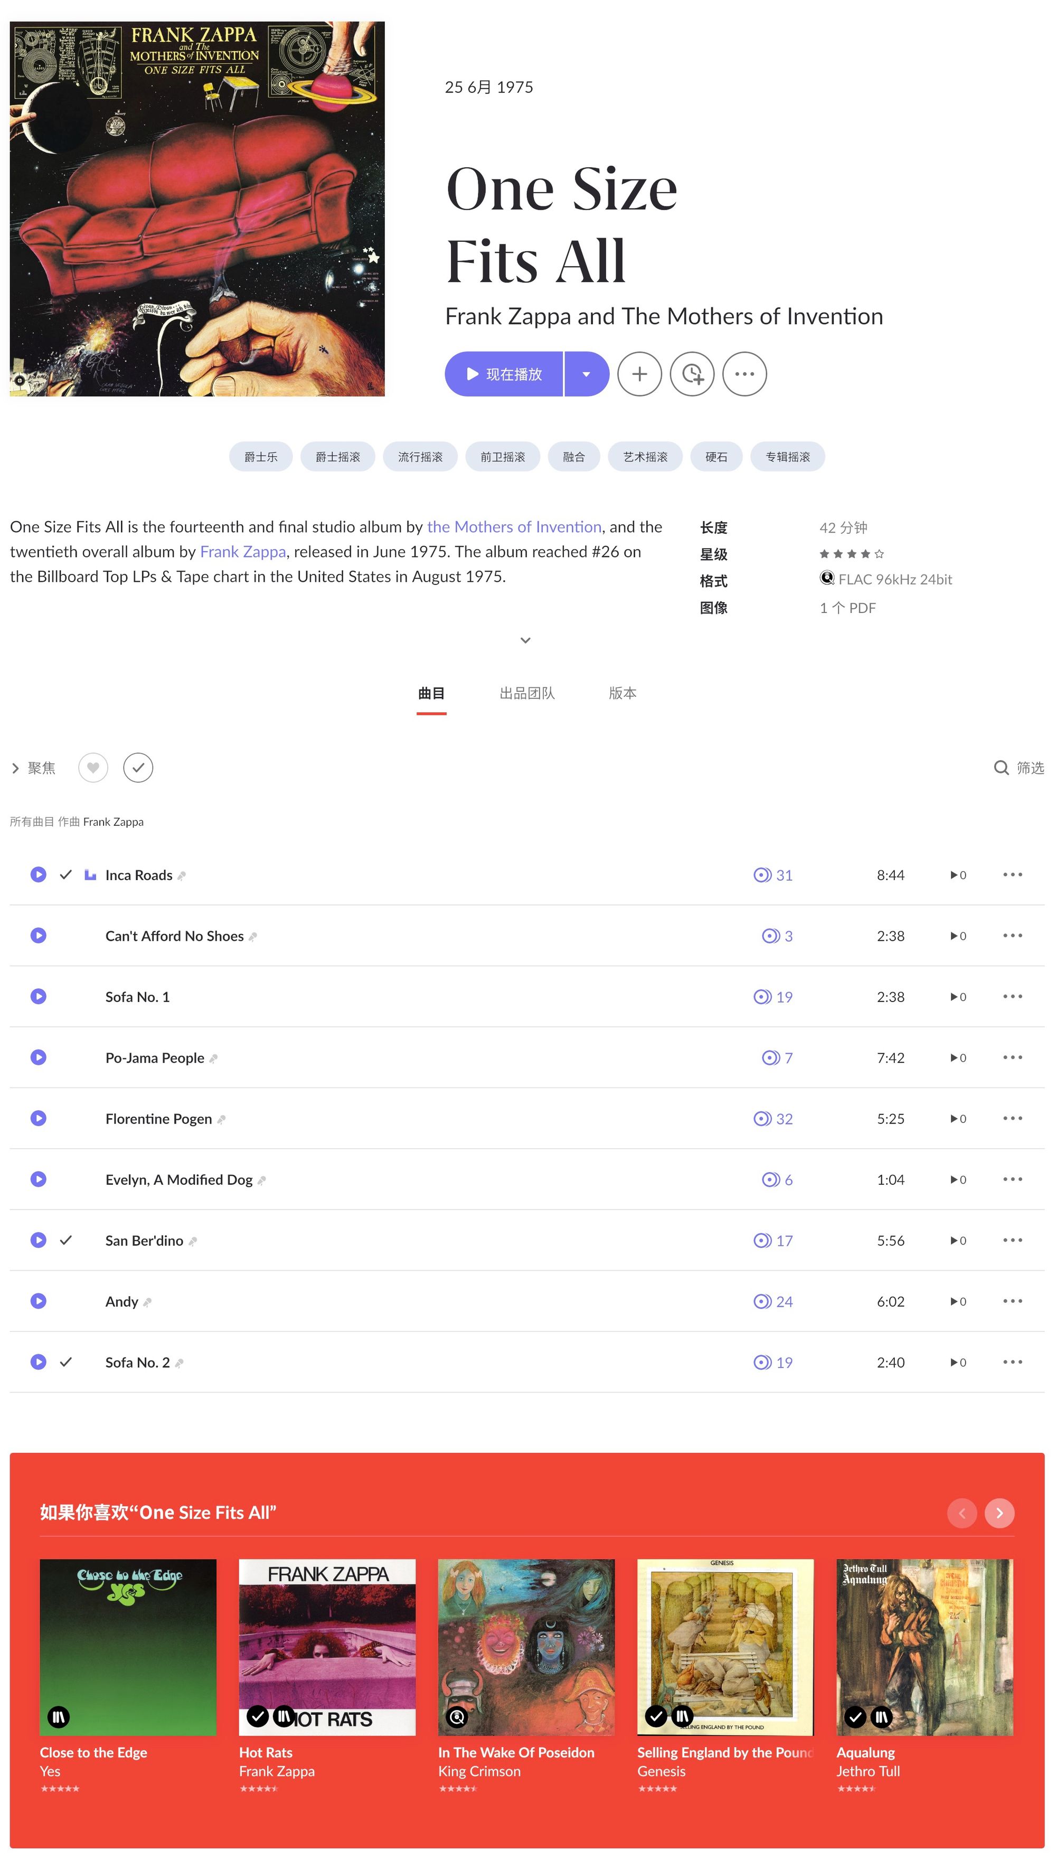Click the filter search magnifier icon
This screenshot has height=1861, width=1056.
(1001, 767)
